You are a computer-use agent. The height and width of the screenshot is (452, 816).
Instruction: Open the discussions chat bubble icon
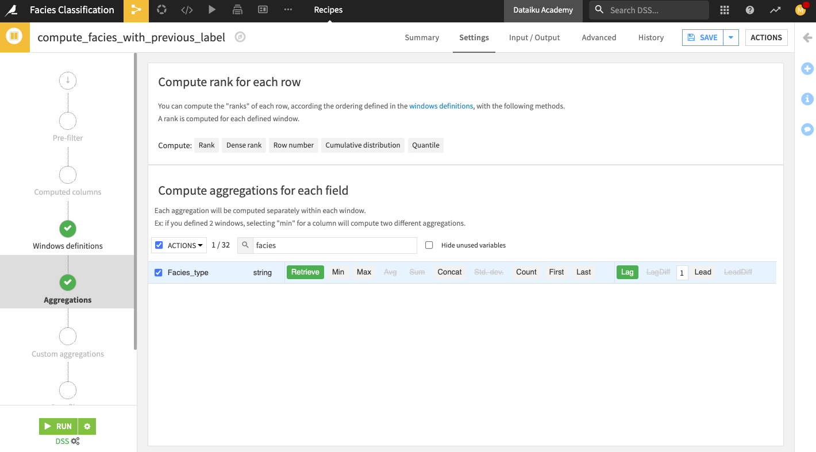coord(807,129)
